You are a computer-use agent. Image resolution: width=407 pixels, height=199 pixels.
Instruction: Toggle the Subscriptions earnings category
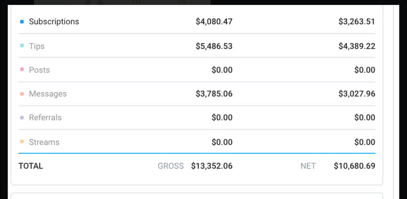[54, 22]
